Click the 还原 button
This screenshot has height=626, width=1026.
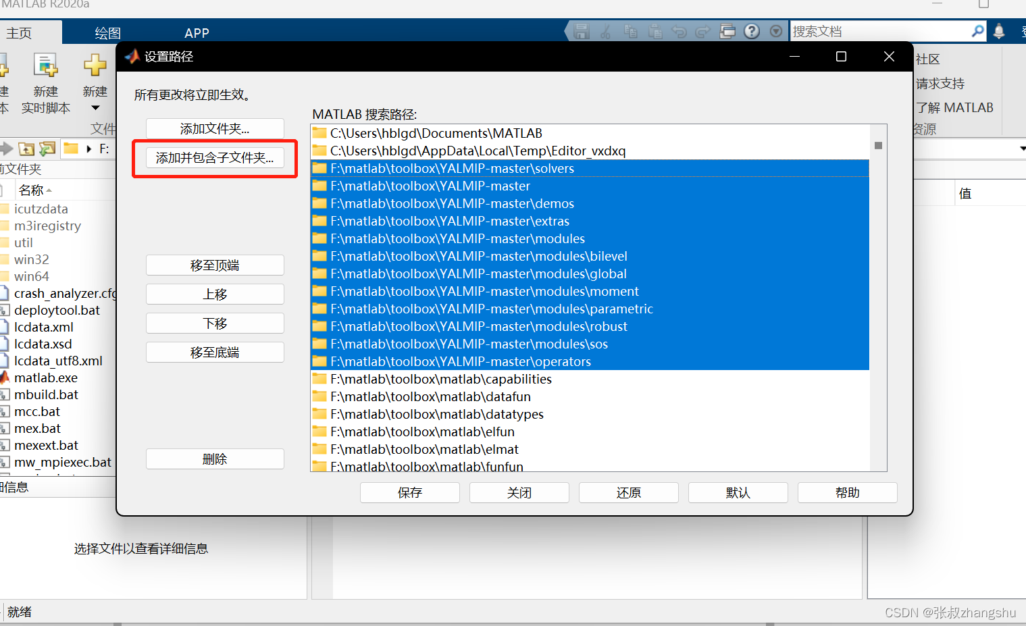pyautogui.click(x=629, y=493)
